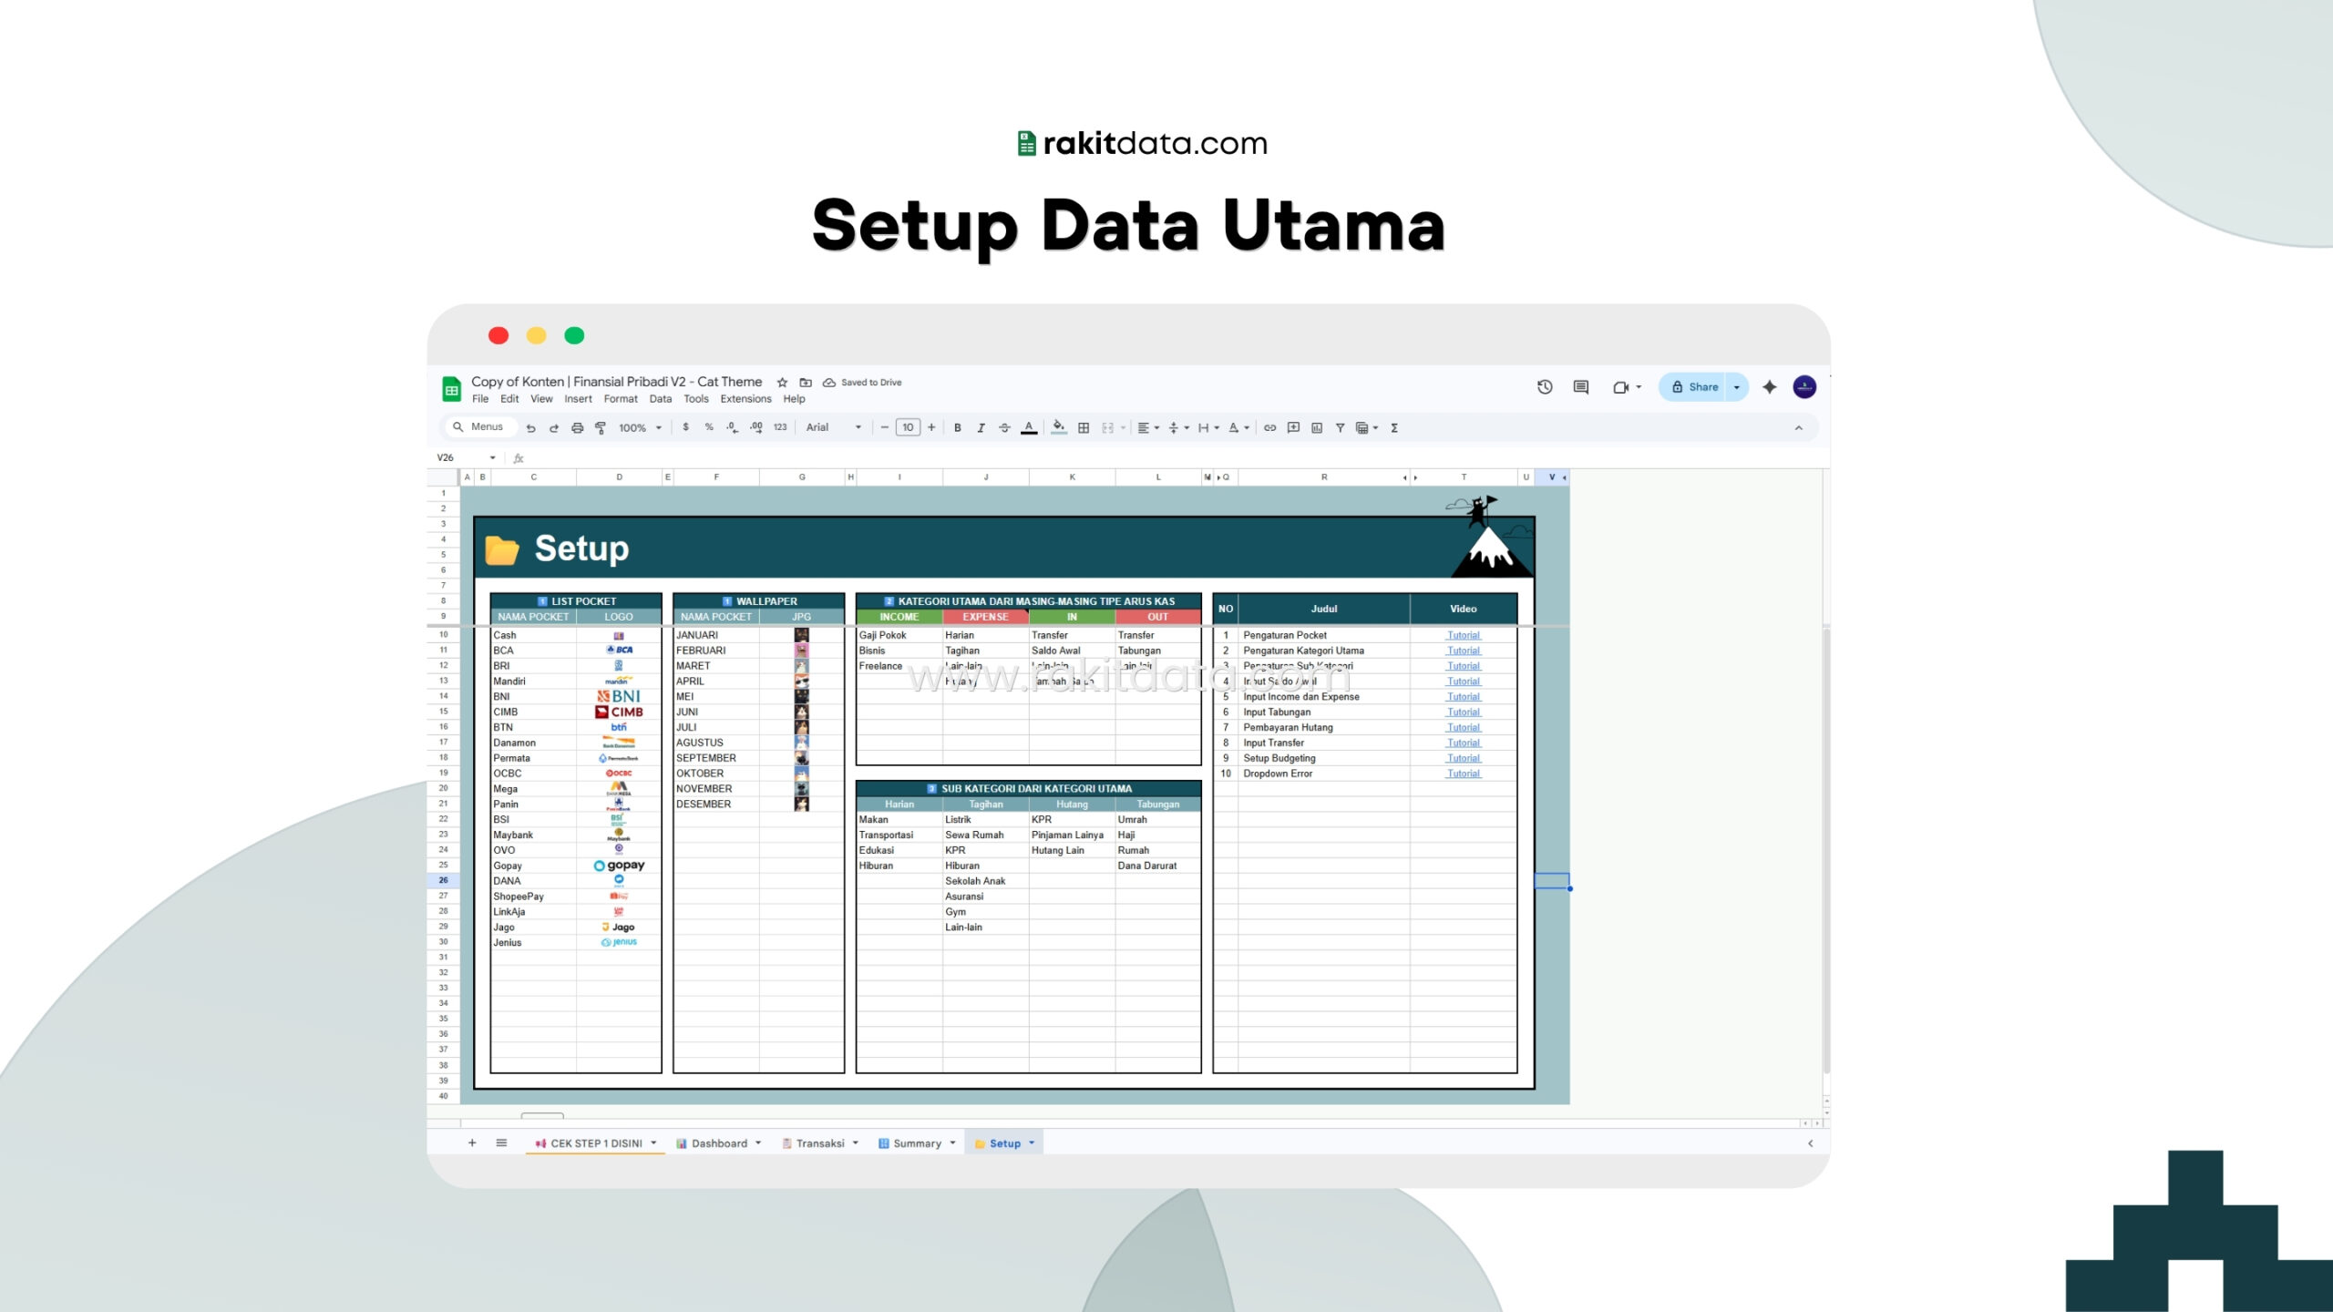Open Tutorial link for Pengaturan Pocket
The width and height of the screenshot is (2333, 1312).
coord(1464,635)
